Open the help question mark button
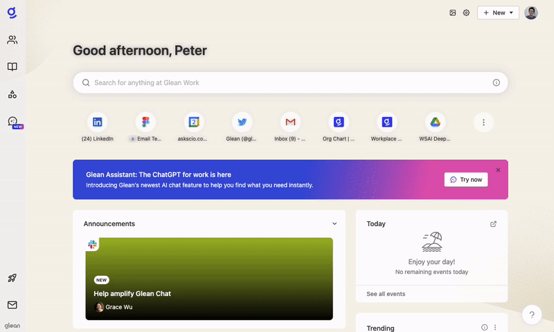Screen dimensions: 554x332 (x=532, y=314)
